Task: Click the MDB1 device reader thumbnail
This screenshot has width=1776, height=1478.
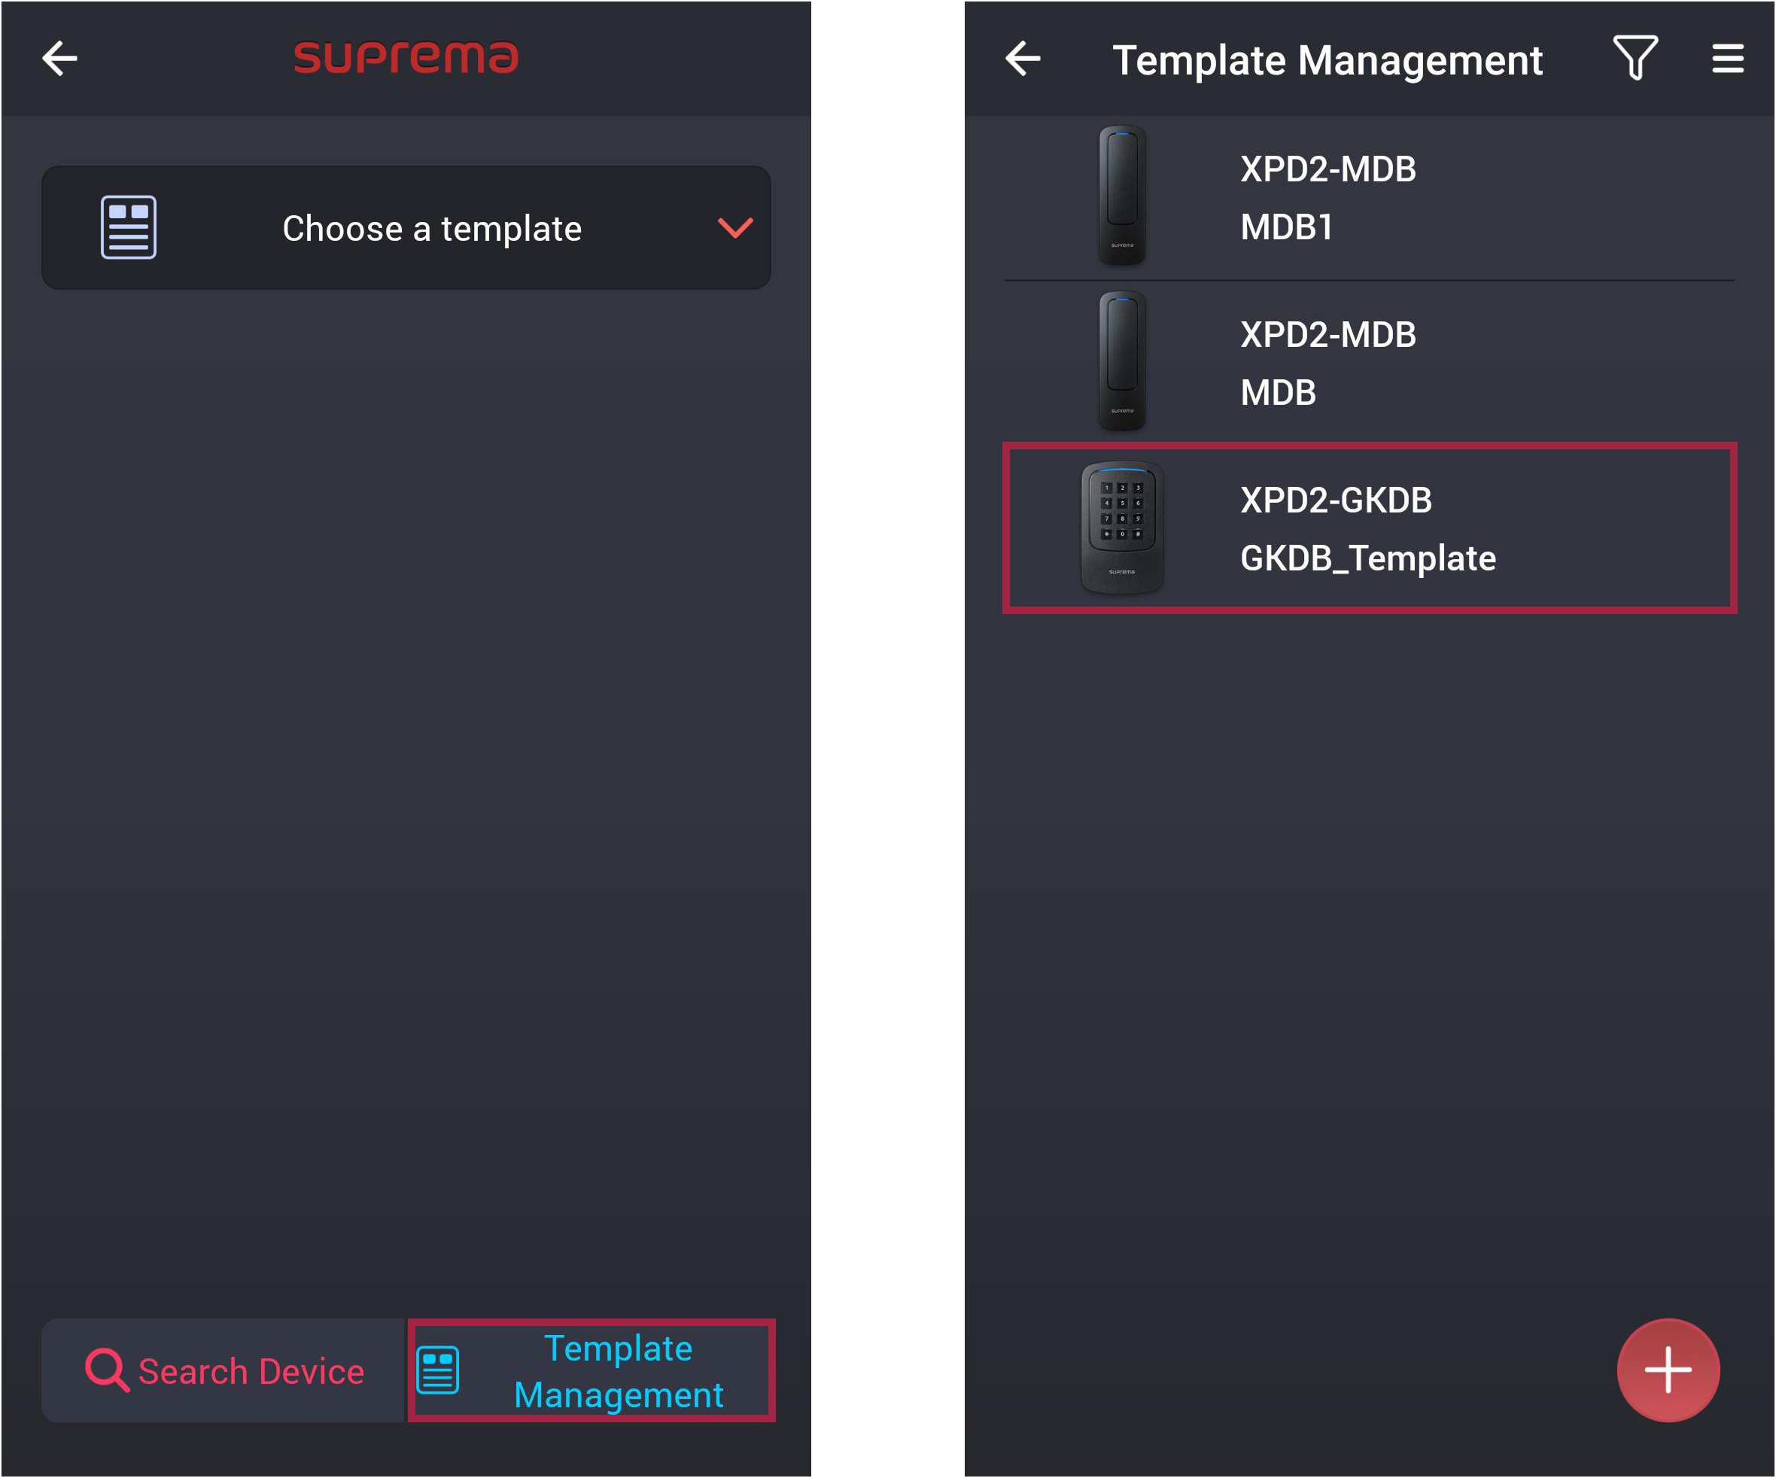Action: [x=1122, y=196]
